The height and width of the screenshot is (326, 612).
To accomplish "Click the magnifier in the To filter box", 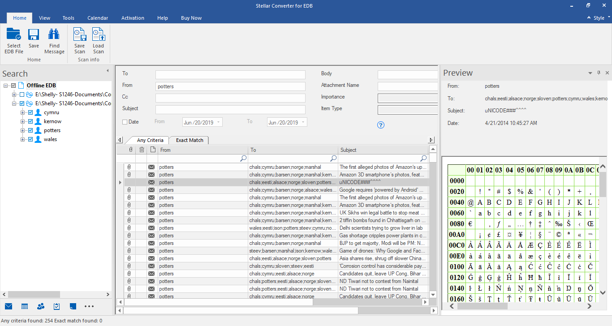I will click(x=333, y=159).
